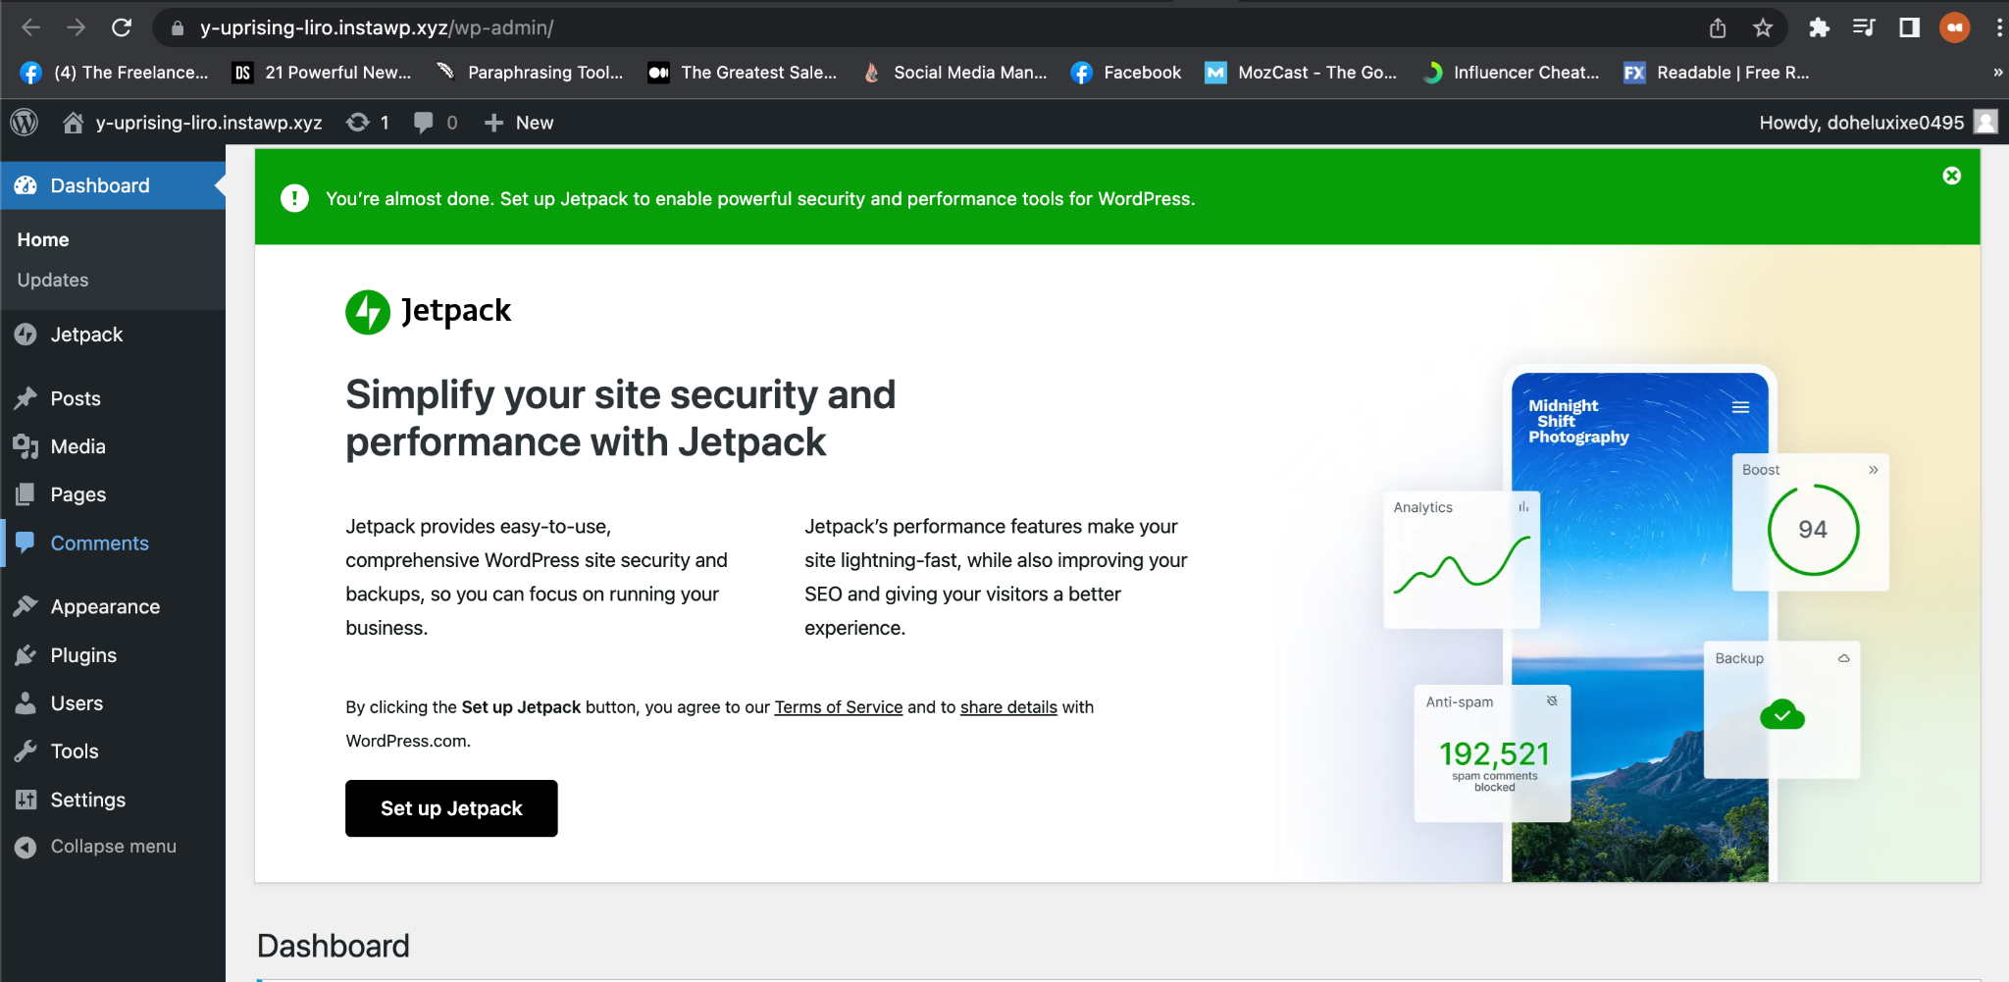Screen dimensions: 2009x982
Task: Click the Set up Jetpack button
Action: pos(451,807)
